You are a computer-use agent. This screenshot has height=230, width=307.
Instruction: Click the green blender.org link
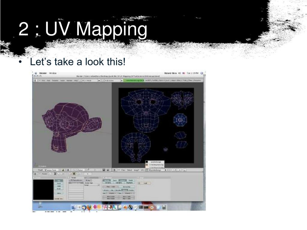133,81
